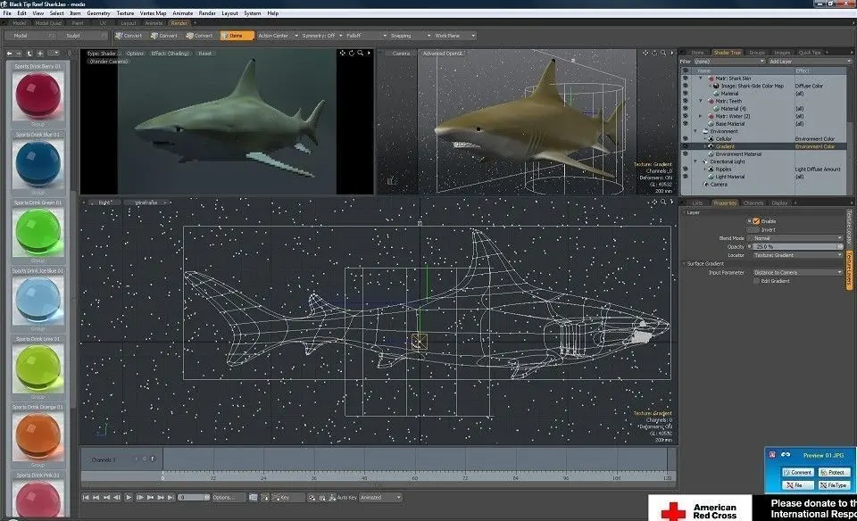Click the add keyframe icon left of Key
The width and height of the screenshot is (857, 521).
(x=264, y=498)
